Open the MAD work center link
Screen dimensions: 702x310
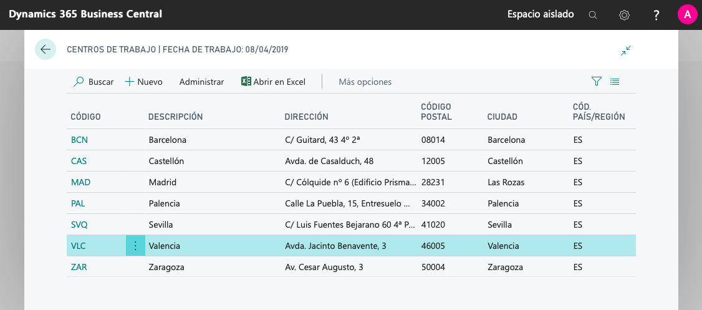click(x=80, y=182)
